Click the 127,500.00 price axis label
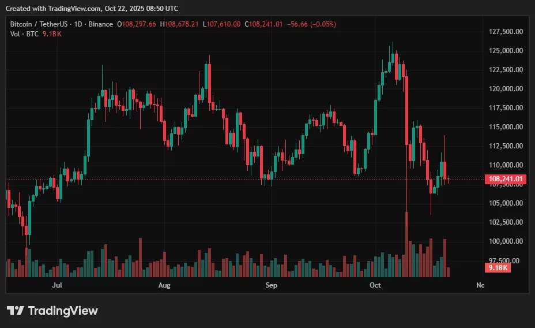This screenshot has height=328, width=535. [505, 32]
